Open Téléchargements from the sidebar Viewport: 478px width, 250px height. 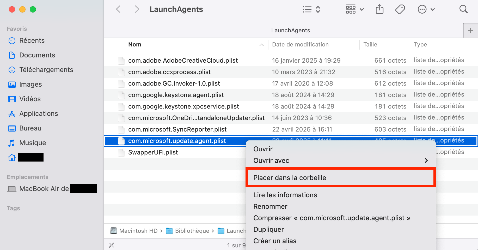(x=46, y=70)
